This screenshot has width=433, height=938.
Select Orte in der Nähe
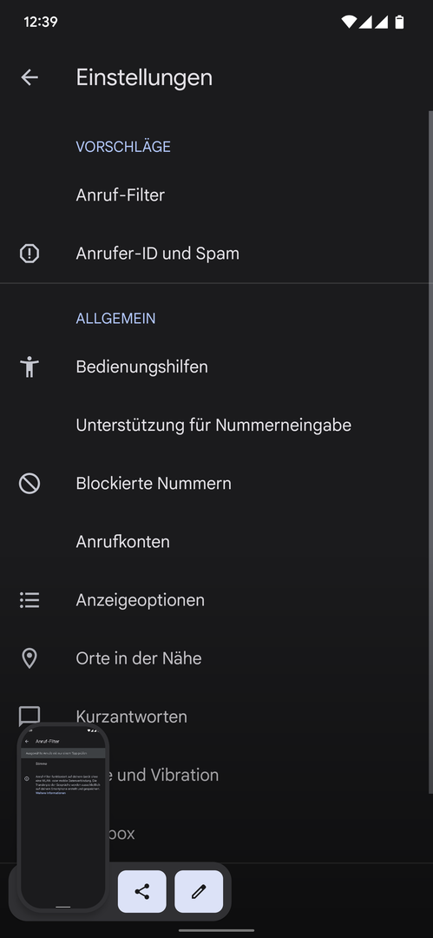[x=217, y=658]
